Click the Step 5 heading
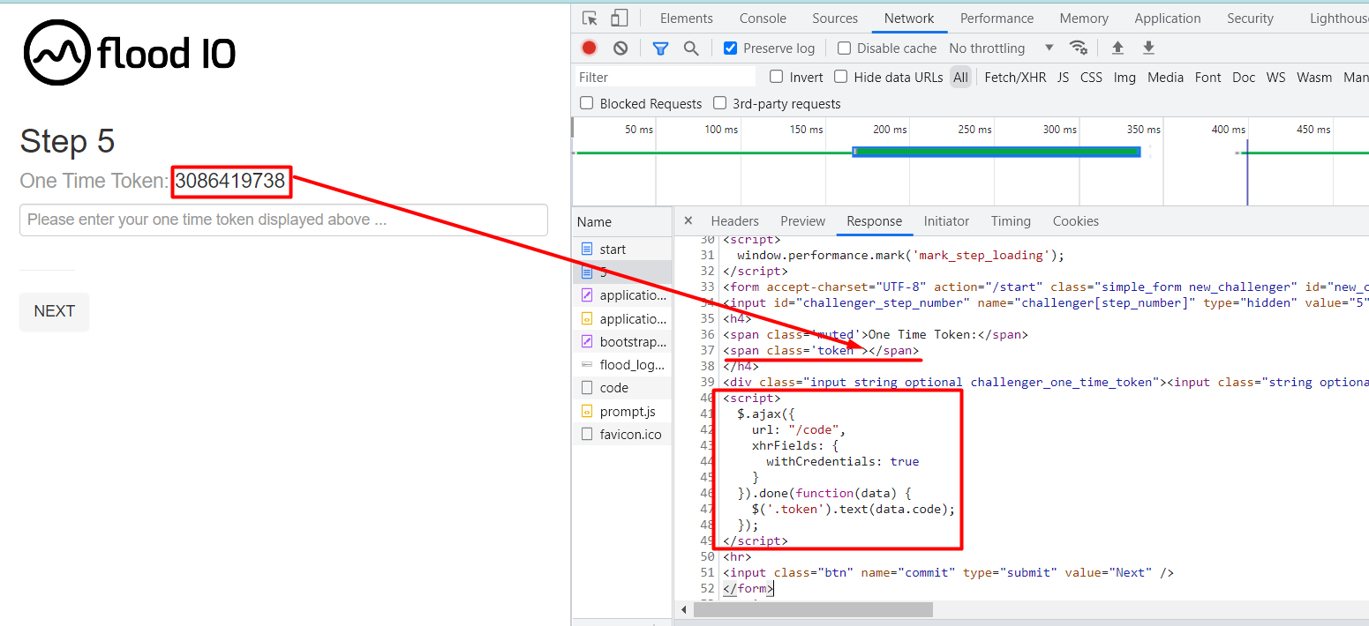The width and height of the screenshot is (1369, 626). coord(67,141)
